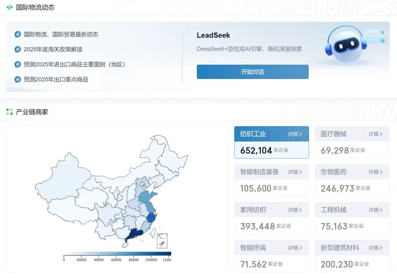Click the 产业链商家 green dots icon
This screenshot has height=278, width=397.
pos(10,112)
